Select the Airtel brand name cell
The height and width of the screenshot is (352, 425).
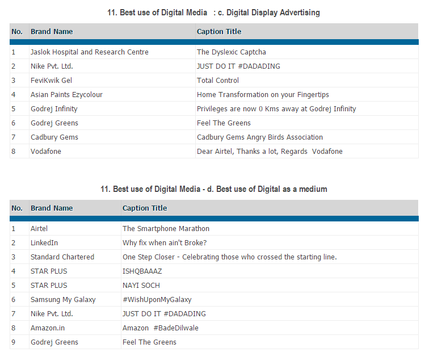(39, 229)
